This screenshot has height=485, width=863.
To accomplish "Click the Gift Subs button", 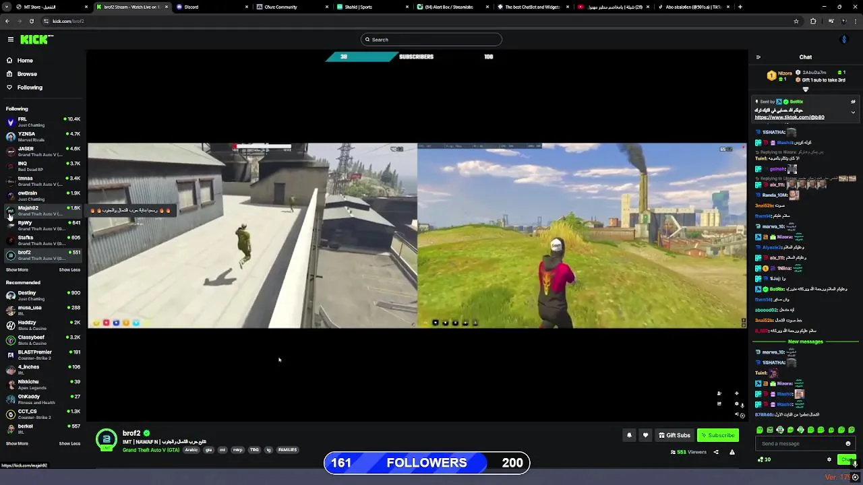I will [674, 435].
